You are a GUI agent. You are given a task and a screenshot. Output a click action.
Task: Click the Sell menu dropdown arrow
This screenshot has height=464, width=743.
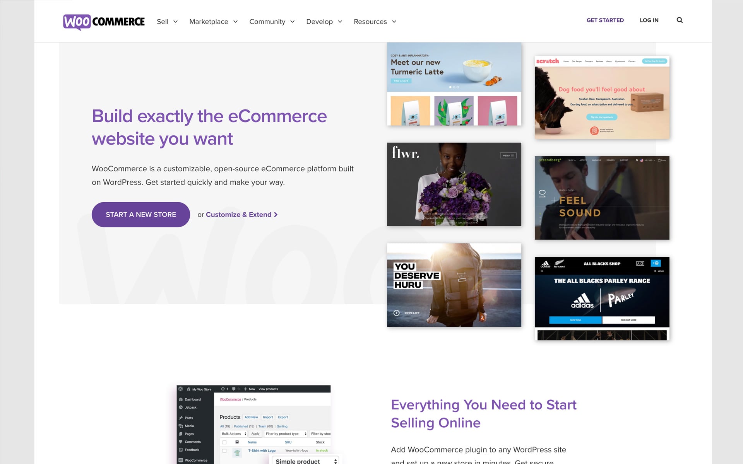pyautogui.click(x=175, y=21)
